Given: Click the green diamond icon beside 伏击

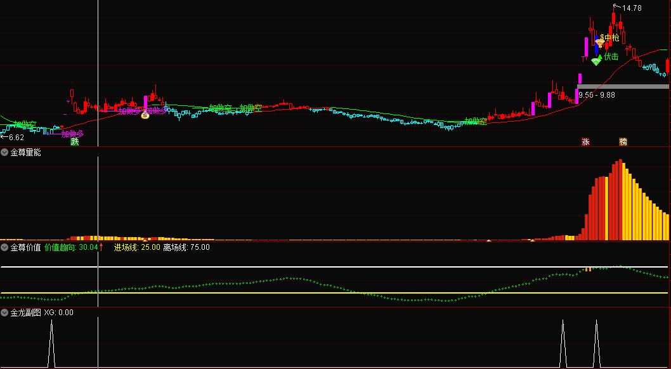Looking at the screenshot, I should pyautogui.click(x=596, y=61).
